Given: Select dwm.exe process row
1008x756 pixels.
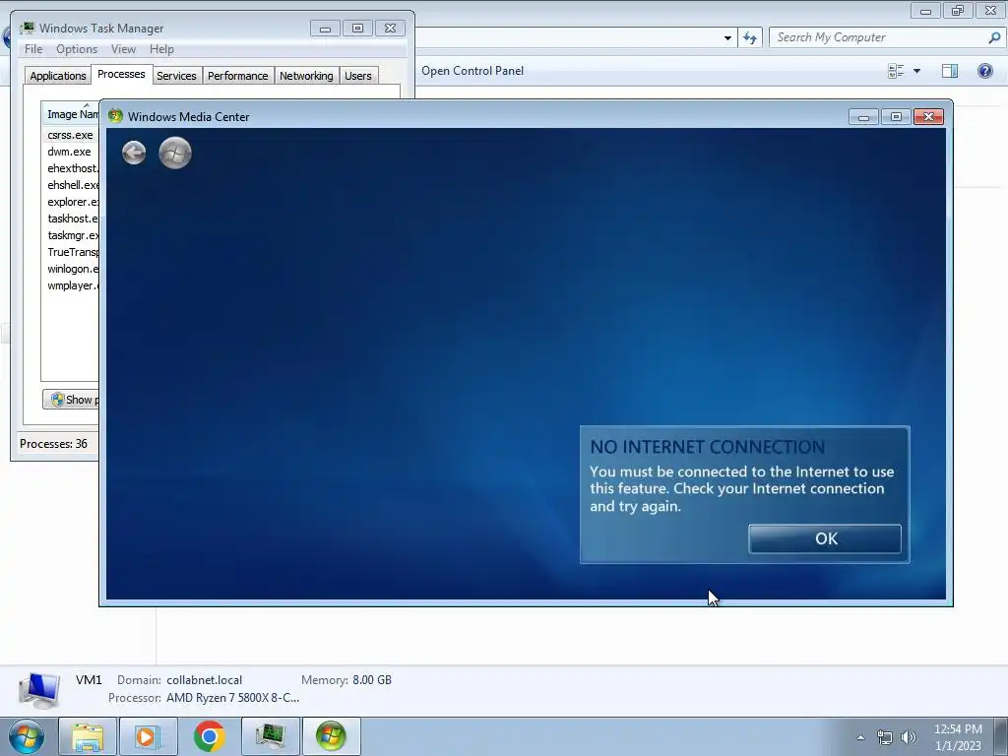Looking at the screenshot, I should pos(71,152).
